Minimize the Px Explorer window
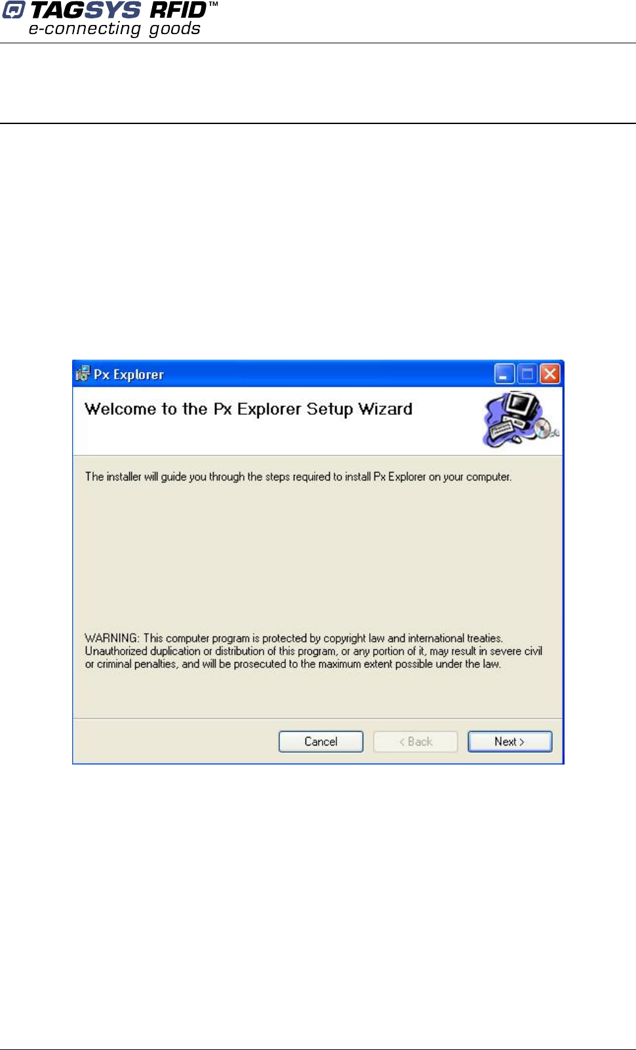The height and width of the screenshot is (1050, 636). [504, 374]
